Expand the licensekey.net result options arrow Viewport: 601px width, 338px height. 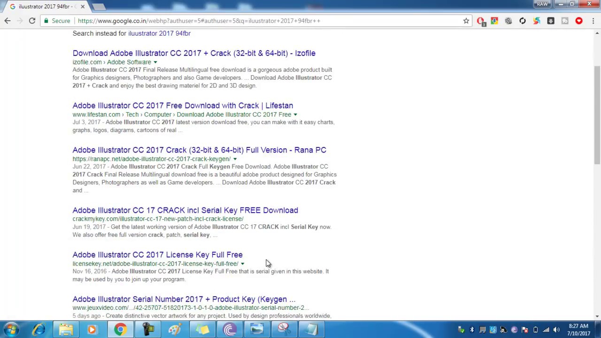242,264
